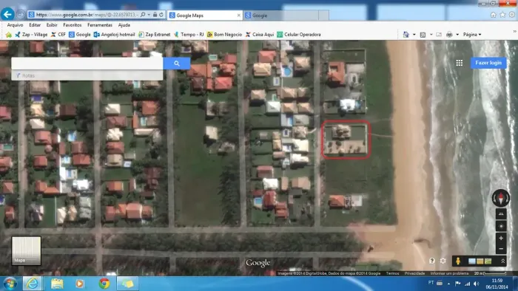Open the Angelorj hotmail bookmark

[x=114, y=35]
